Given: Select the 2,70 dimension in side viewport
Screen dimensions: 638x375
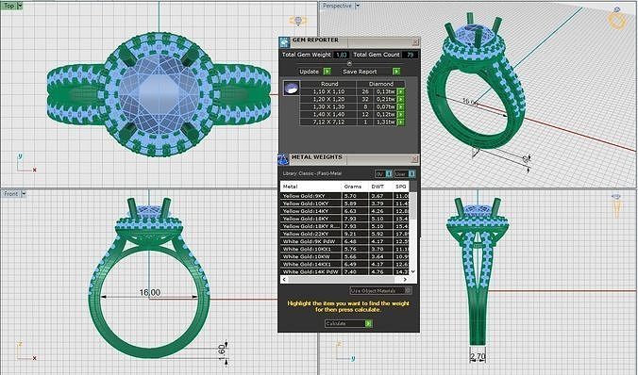Looking at the screenshot, I should 478,357.
